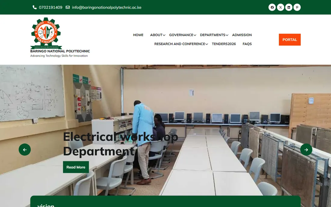This screenshot has width=331, height=207.
Task: Go to previous slide with left arrow
Action: point(25,150)
